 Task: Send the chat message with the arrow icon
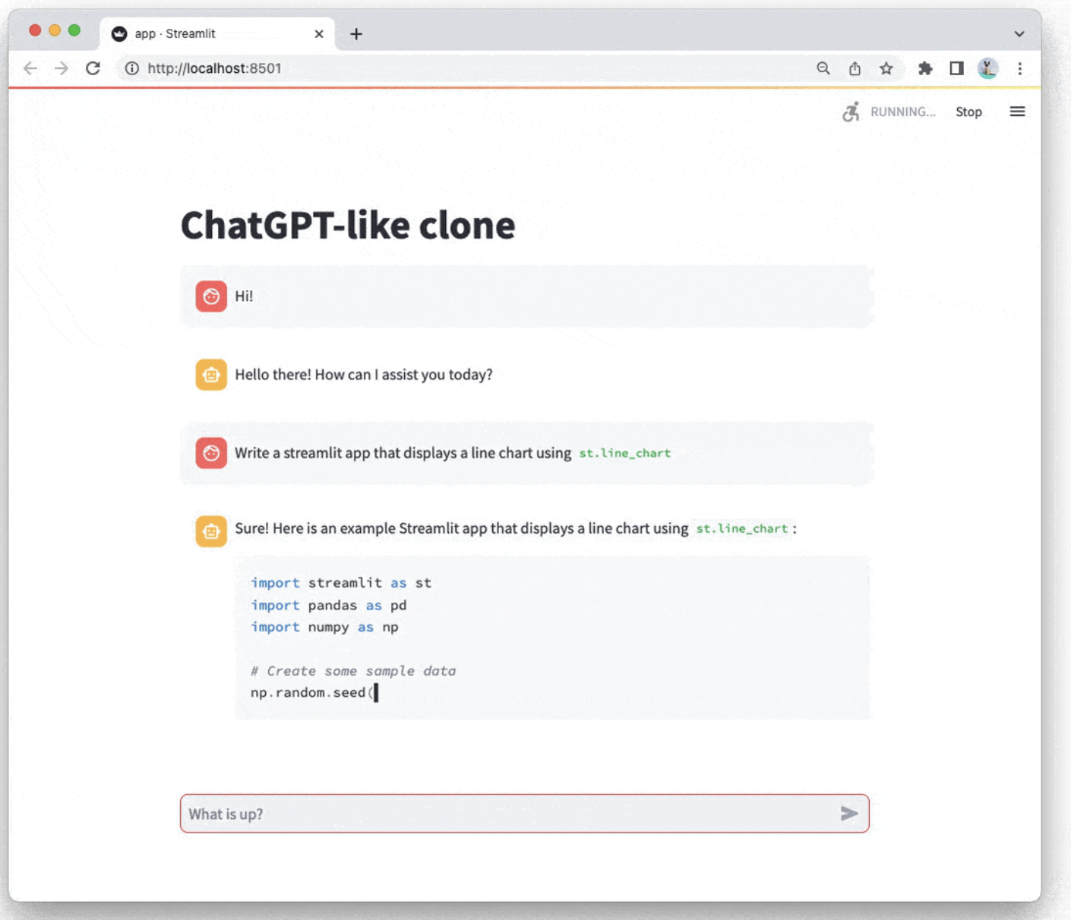[x=849, y=814]
